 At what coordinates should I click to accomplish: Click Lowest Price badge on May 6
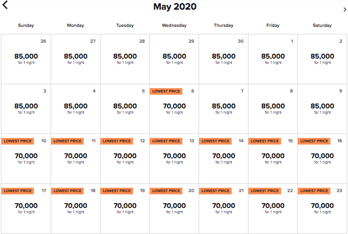(166, 91)
